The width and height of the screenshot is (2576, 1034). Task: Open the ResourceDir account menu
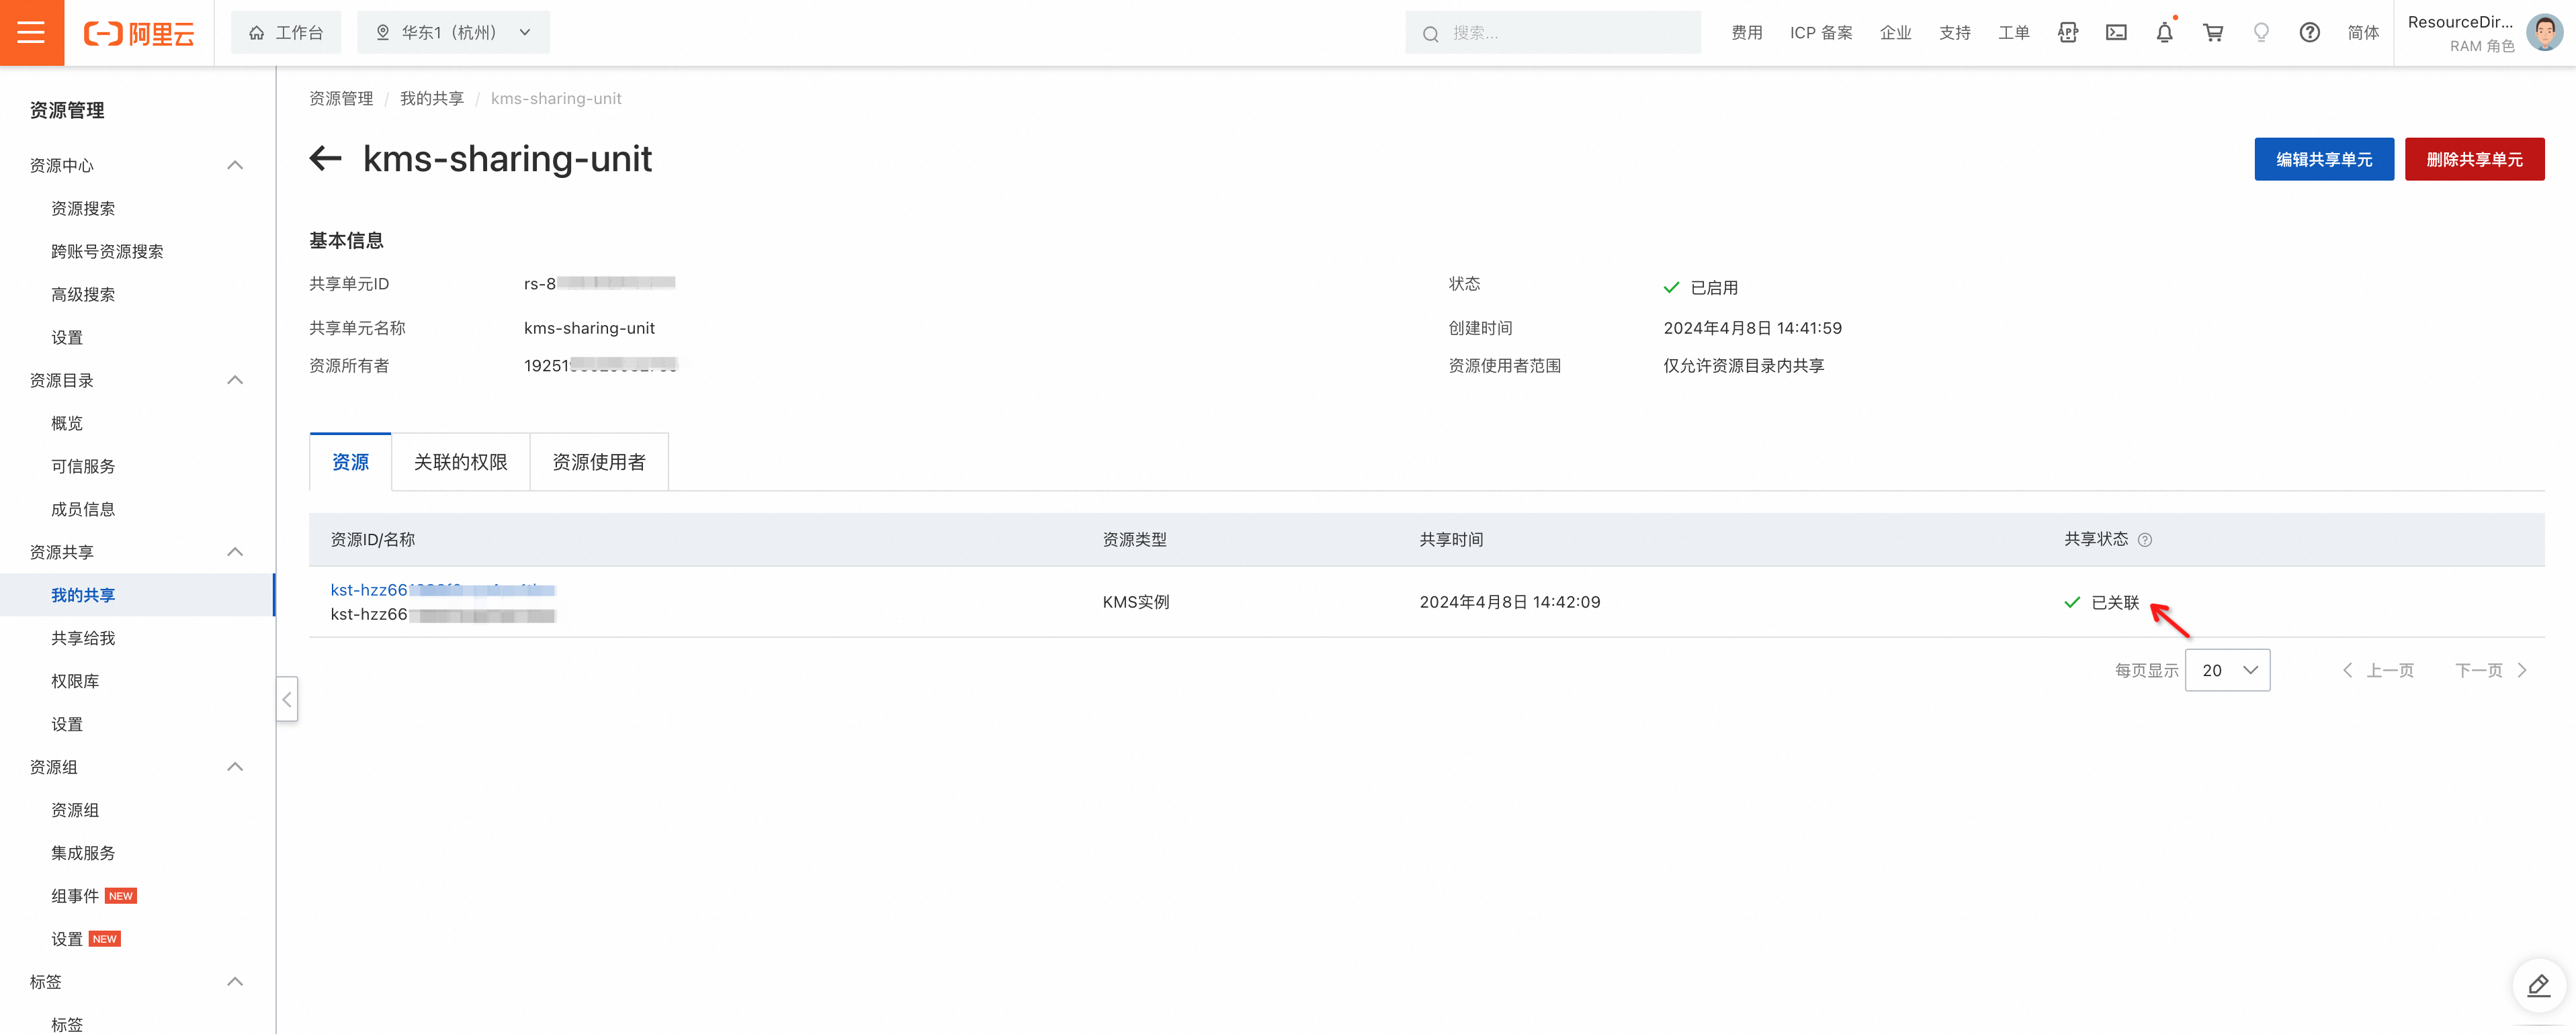2460,33
